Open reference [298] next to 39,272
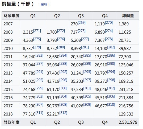 (111, 80)
